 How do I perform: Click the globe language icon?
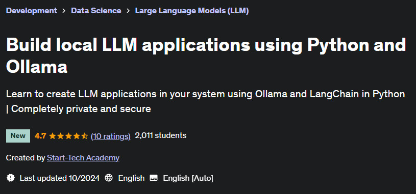point(109,178)
